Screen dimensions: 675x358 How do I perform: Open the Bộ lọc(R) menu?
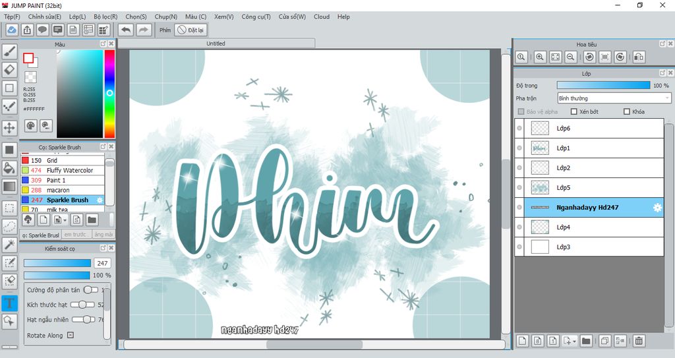[x=105, y=16]
